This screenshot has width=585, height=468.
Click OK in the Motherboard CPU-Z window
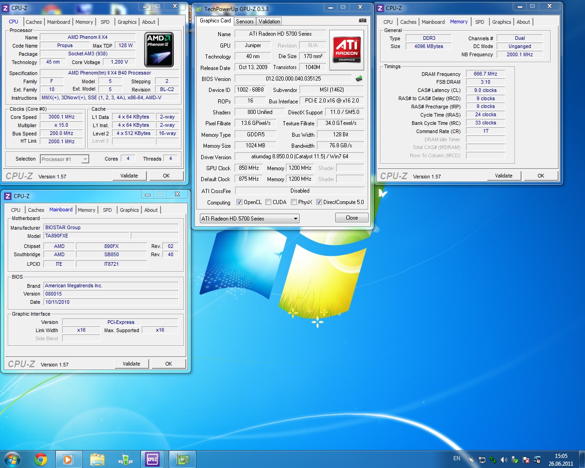pyautogui.click(x=169, y=364)
